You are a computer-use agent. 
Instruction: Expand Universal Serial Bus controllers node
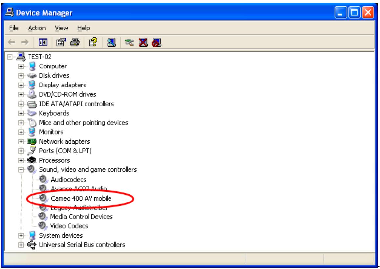click(x=21, y=245)
